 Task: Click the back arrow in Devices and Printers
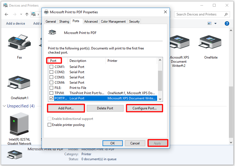click(6, 14)
